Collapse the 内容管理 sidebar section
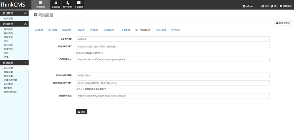Viewport: 294px width, 140px height. [25, 24]
